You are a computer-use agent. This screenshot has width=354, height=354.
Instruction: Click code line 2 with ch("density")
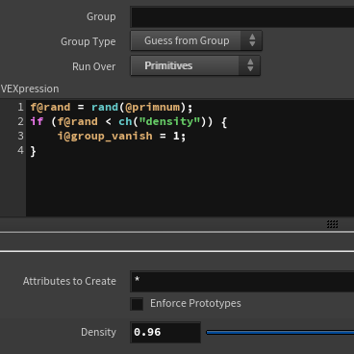point(129,121)
